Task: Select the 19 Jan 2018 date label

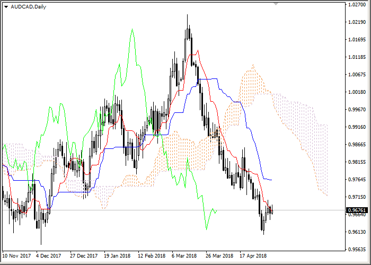Action: [117, 255]
